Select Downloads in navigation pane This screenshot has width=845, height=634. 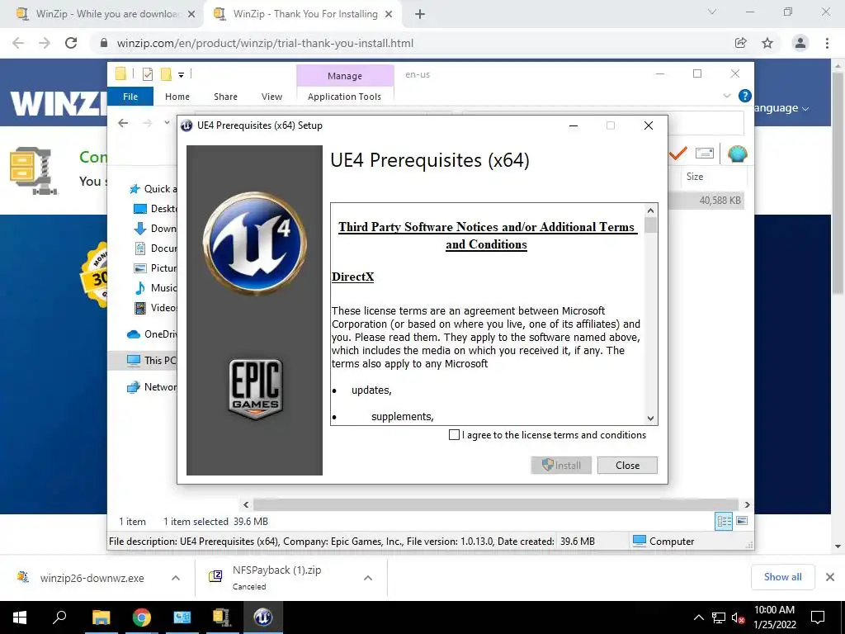(155, 229)
